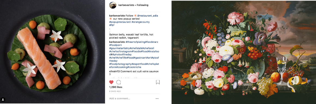Click the 6 DAYS AGO timestamp
The width and height of the screenshot is (316, 104).
pyautogui.click(x=115, y=91)
